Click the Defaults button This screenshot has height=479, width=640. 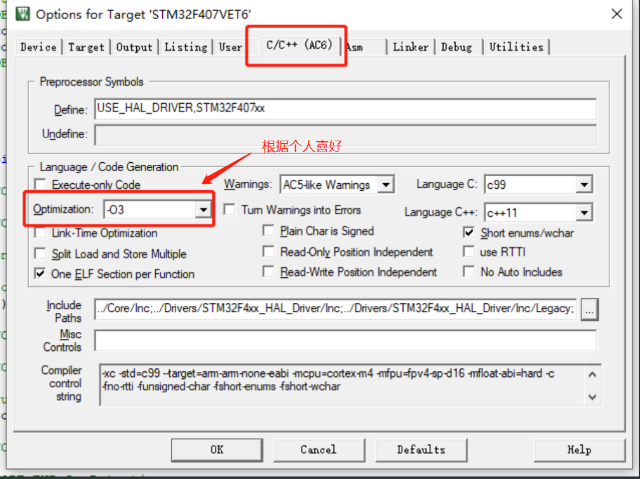pos(421,450)
